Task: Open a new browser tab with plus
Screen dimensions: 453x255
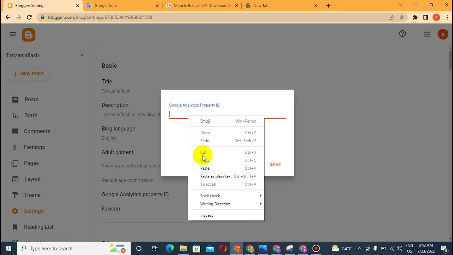Action: point(328,6)
